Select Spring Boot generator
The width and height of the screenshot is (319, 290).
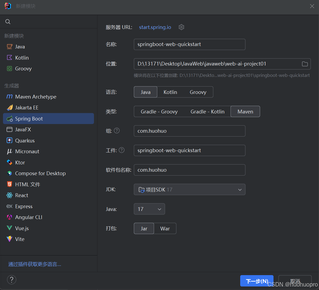48,119
